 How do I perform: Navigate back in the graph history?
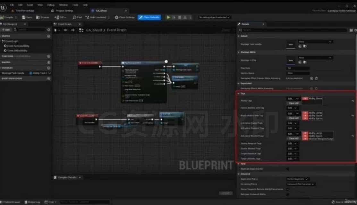coord(65,30)
